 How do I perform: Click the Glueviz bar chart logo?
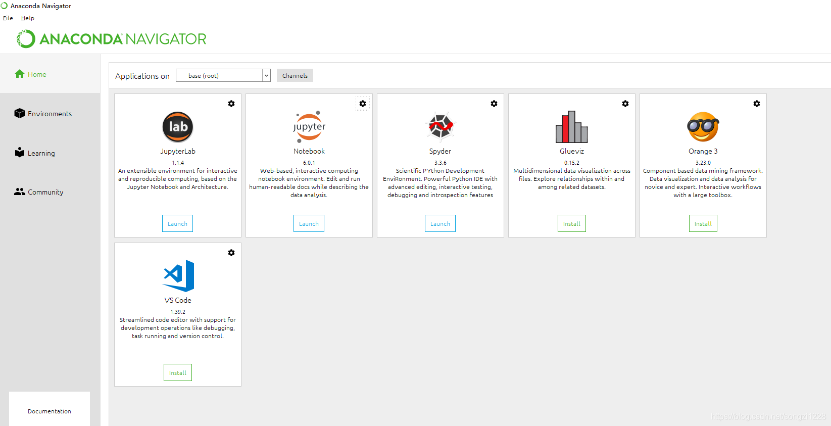click(x=572, y=127)
